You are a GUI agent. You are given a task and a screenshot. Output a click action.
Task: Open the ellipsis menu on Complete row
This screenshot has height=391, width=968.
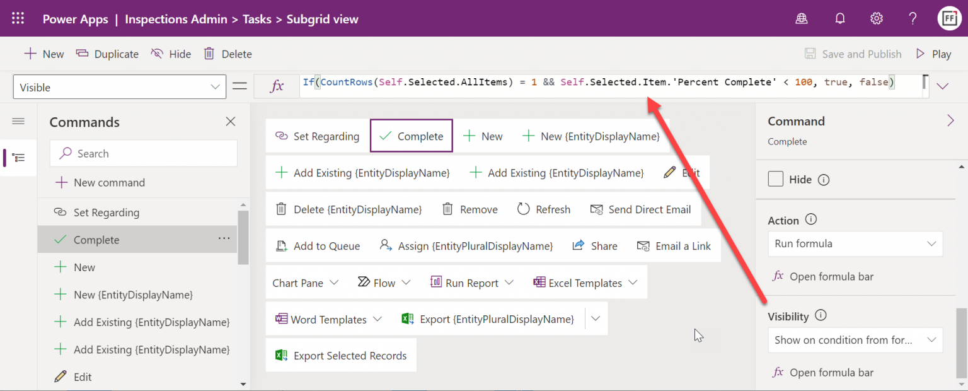tap(224, 239)
